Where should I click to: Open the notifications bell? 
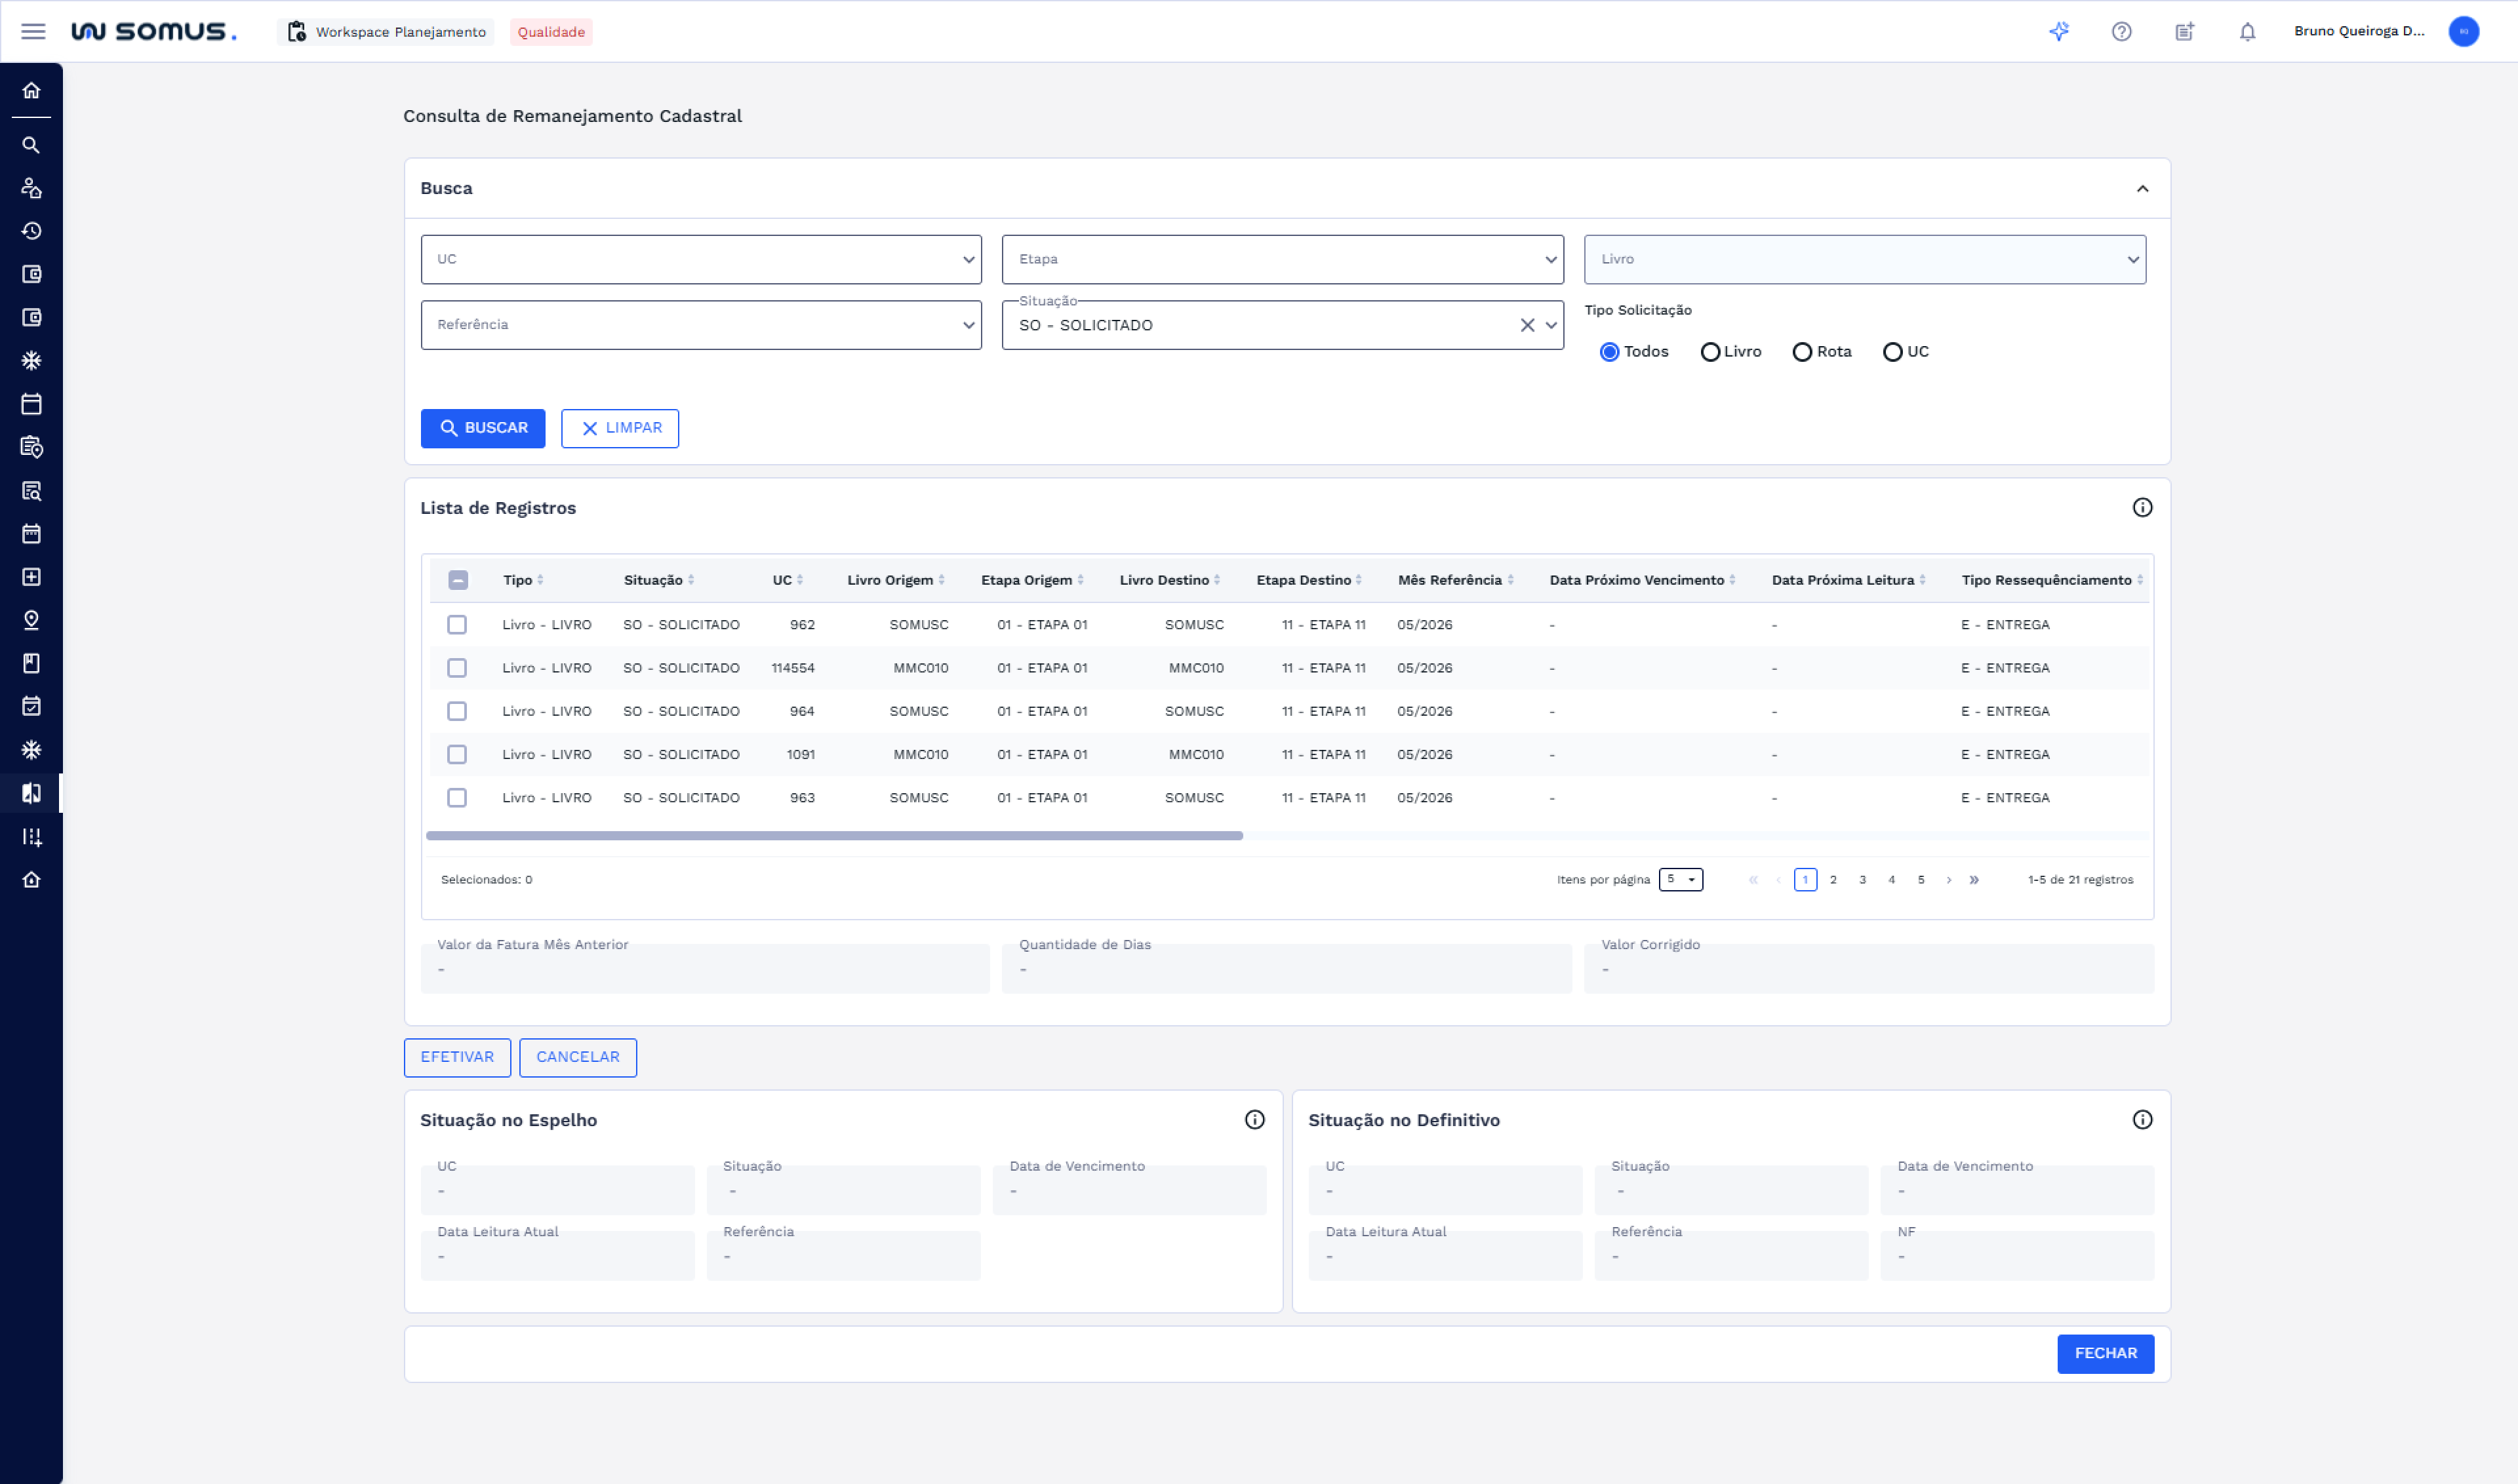point(2248,32)
